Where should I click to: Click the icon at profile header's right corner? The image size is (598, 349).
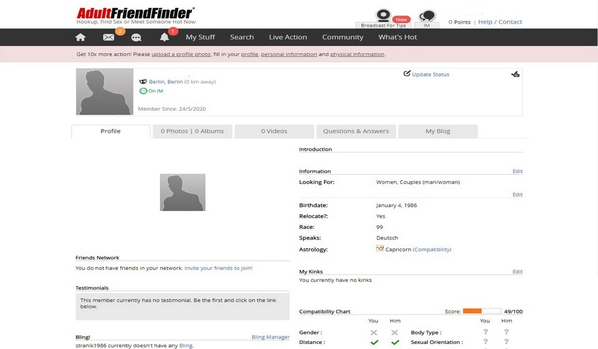tap(515, 74)
